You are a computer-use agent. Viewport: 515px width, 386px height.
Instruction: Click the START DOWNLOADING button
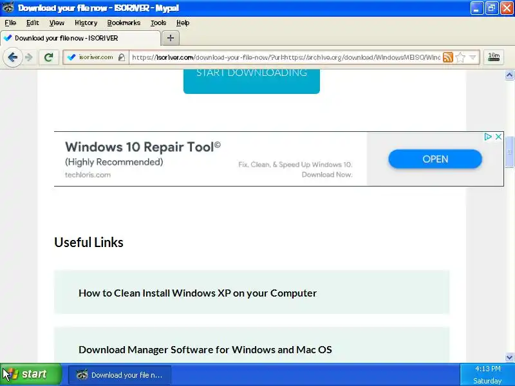252,81
